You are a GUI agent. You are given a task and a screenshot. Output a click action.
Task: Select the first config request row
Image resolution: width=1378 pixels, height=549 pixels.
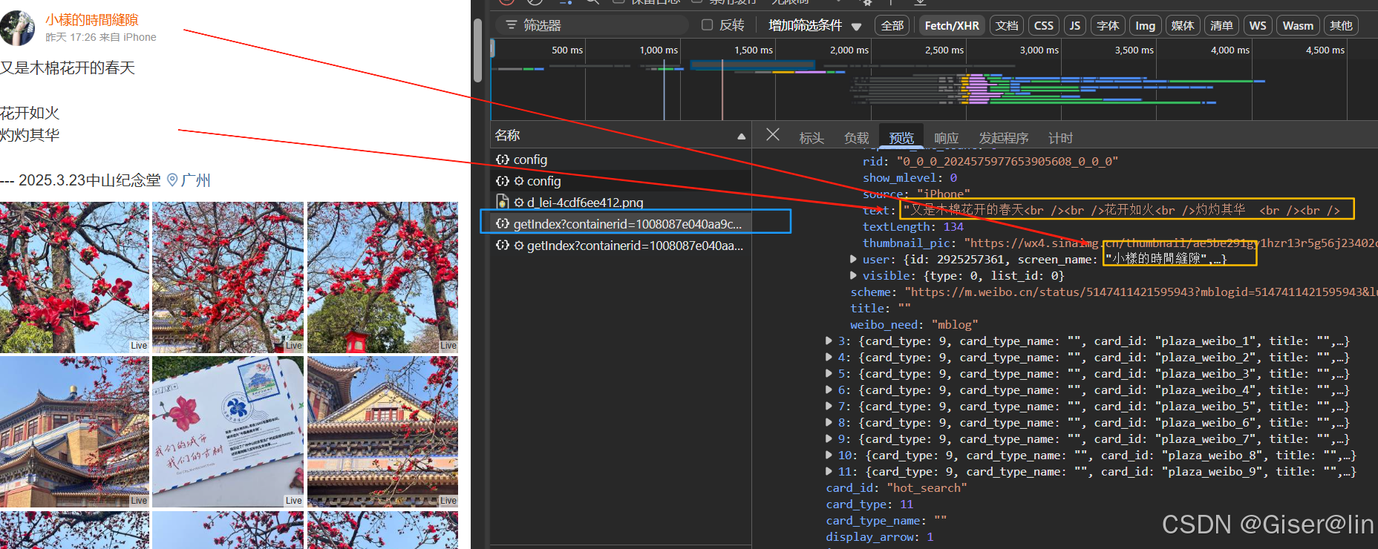click(x=621, y=160)
